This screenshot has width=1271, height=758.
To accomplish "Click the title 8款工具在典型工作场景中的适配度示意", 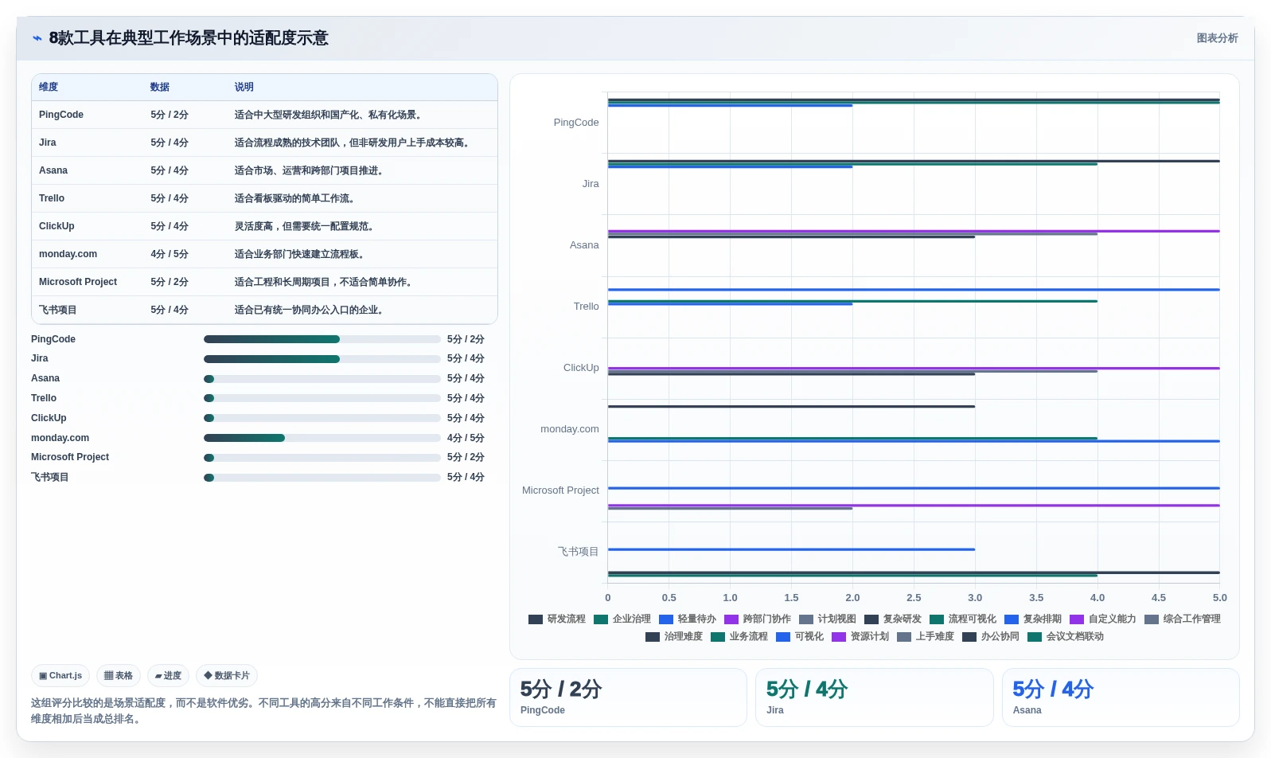I will tap(189, 38).
